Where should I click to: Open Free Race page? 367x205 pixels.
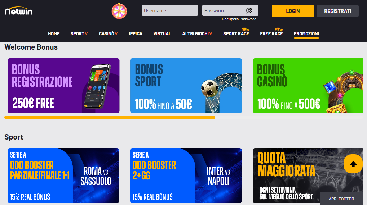[x=271, y=33]
